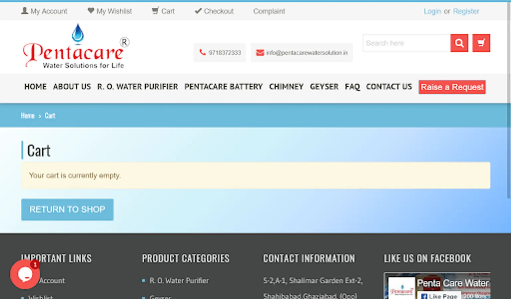Viewport: 511px width, 299px height.
Task: Click the page vertical scrollbar
Action: (x=509, y=100)
